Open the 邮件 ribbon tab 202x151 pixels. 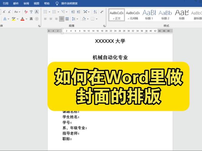(x=16, y=3)
